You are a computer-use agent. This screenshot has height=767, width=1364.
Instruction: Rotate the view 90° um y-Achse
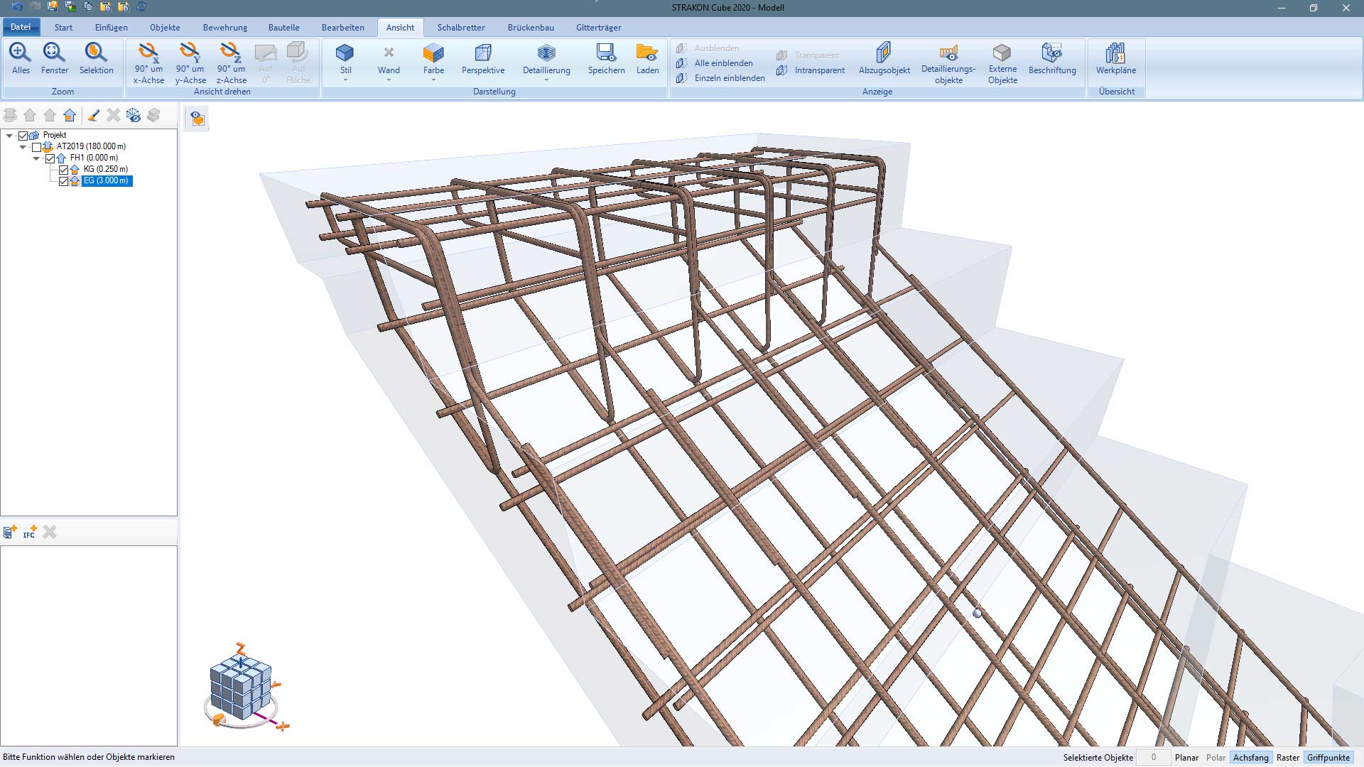pos(190,63)
